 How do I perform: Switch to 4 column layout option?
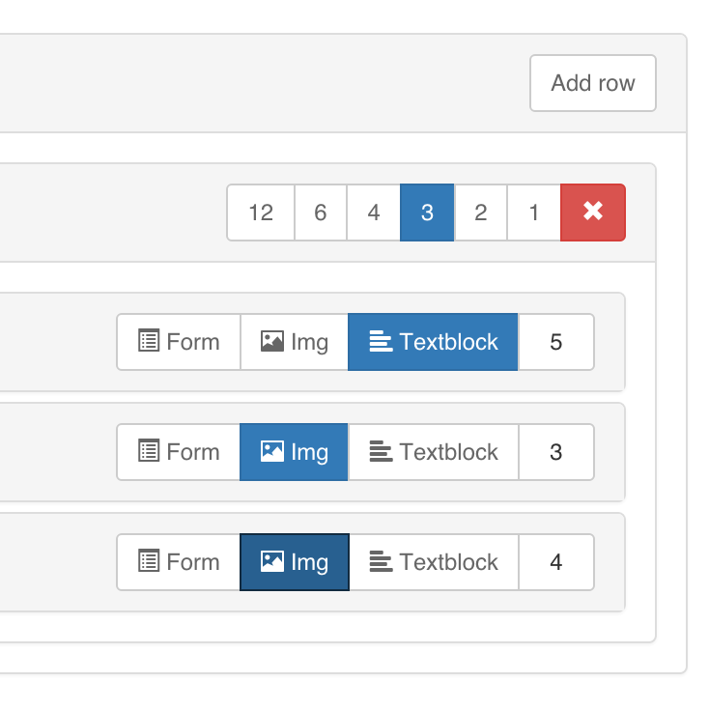coord(374,213)
